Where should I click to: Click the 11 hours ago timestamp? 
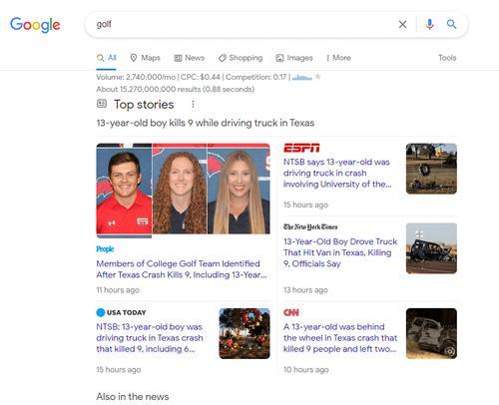pos(118,290)
